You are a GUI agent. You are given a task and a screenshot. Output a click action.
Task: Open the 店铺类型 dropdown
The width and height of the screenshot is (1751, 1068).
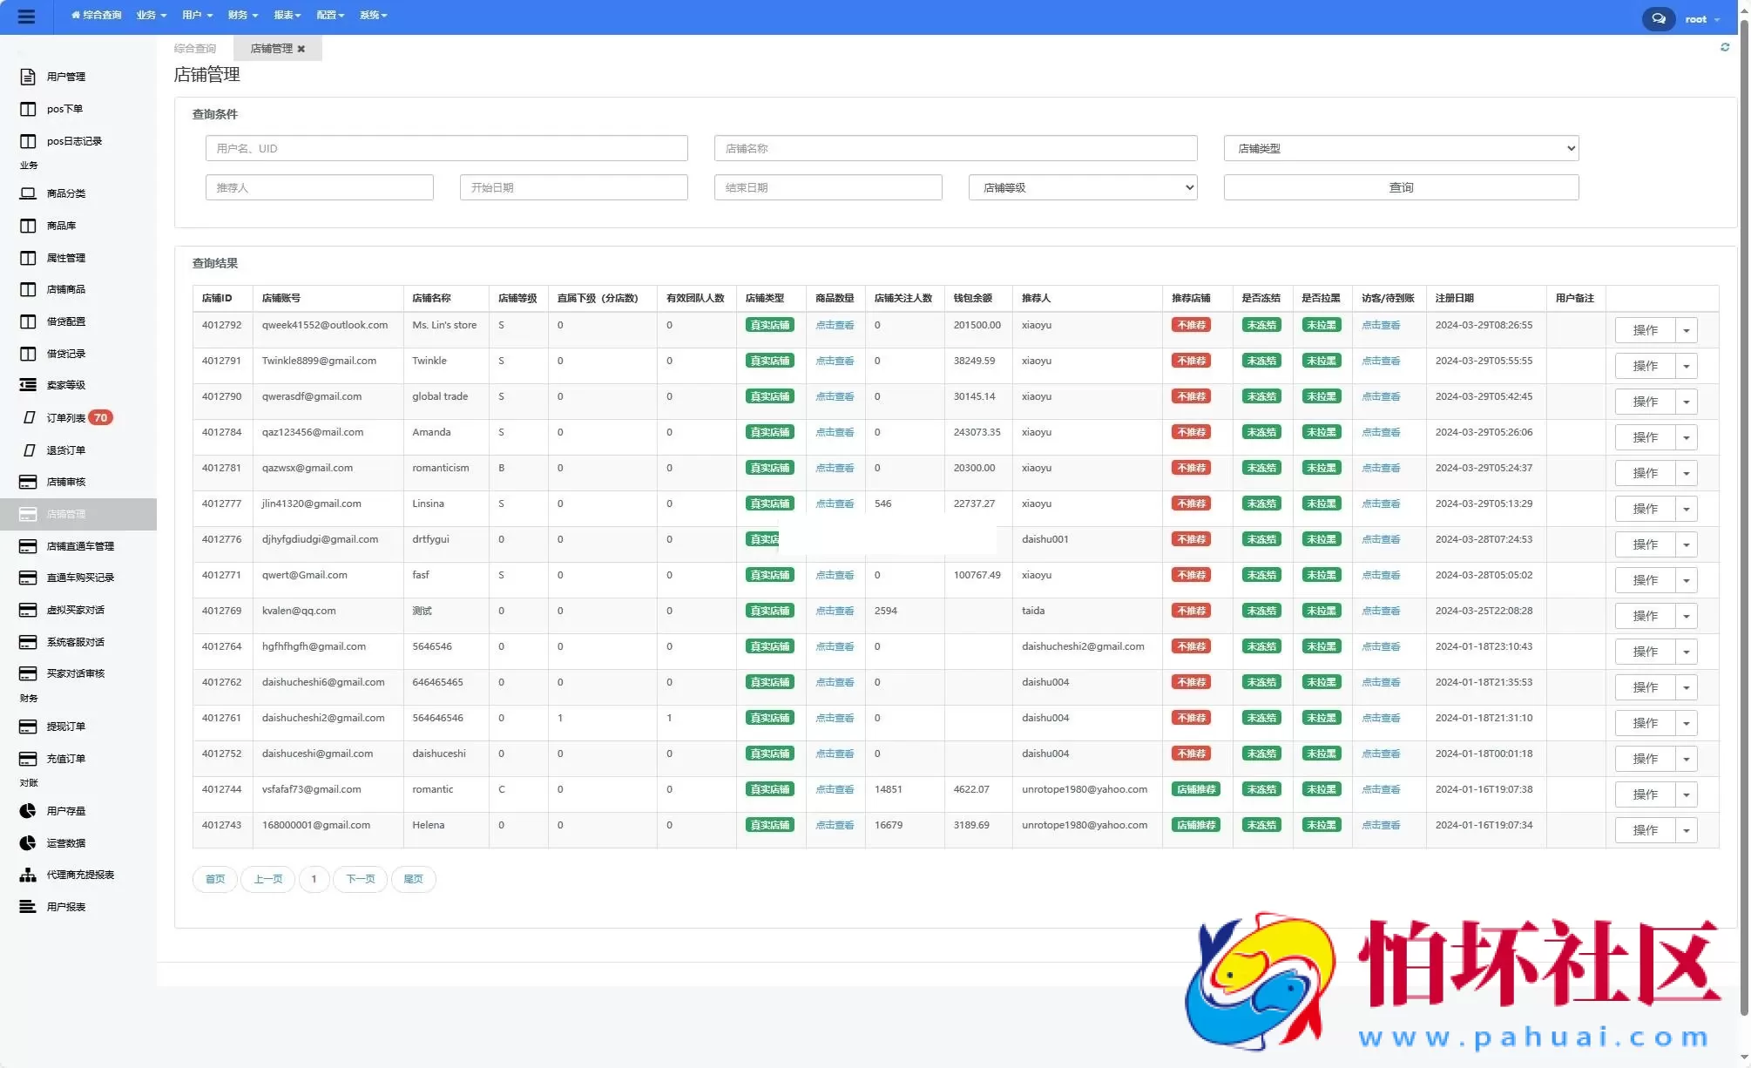[x=1400, y=148]
